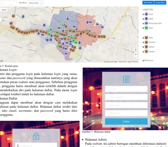Click the 'Tampilkan :' label
This screenshot has width=168, height=147.
click(23, 3)
